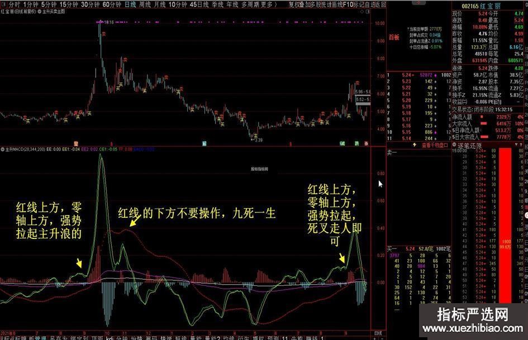Click the 换手 value 16.95%
This screenshot has height=340, width=528.
coord(479,88)
